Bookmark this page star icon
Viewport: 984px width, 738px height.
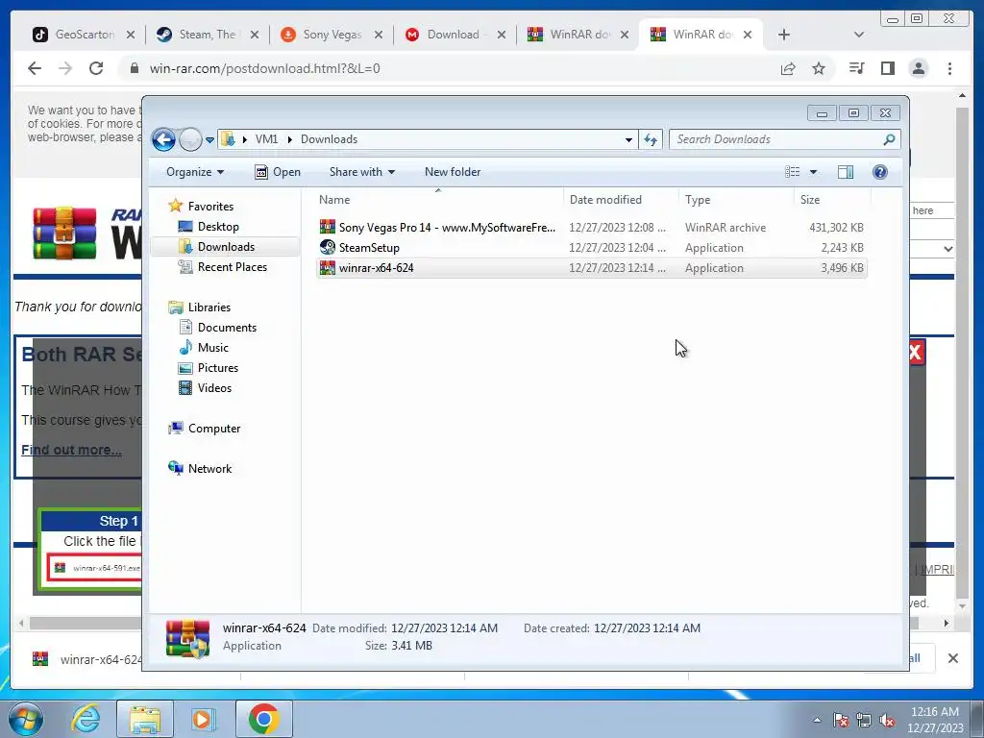(x=819, y=68)
